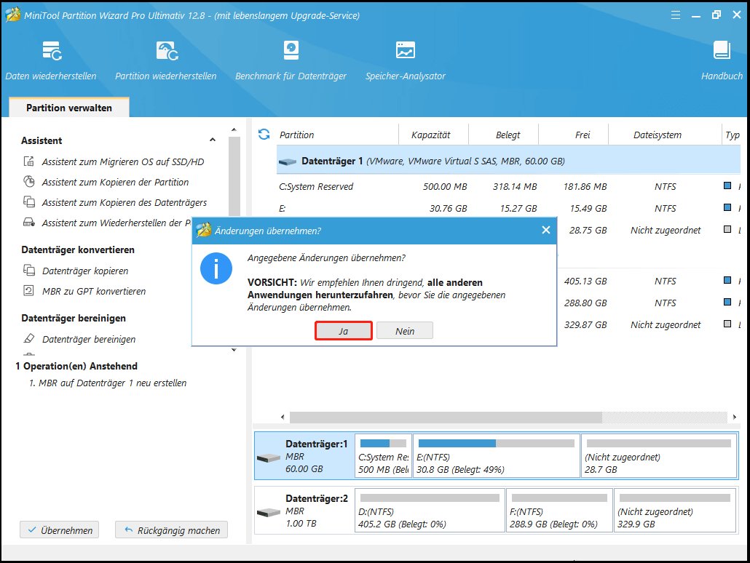750x563 pixels.
Task: Launch Benchmark für Datenträger
Action: pyautogui.click(x=291, y=60)
